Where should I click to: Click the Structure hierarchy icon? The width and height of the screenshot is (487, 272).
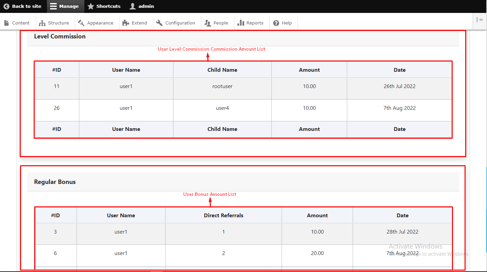pos(42,23)
